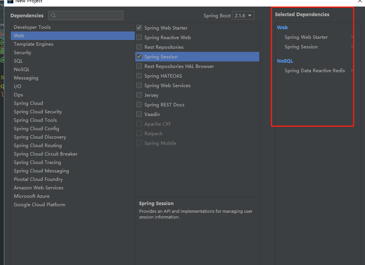Open the Amazon Web Services category
This screenshot has height=265, width=365.
pyautogui.click(x=38, y=188)
